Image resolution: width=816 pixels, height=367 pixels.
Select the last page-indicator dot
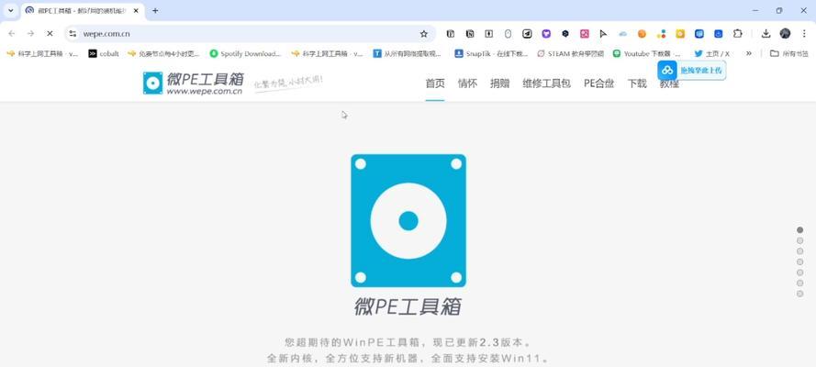799,294
